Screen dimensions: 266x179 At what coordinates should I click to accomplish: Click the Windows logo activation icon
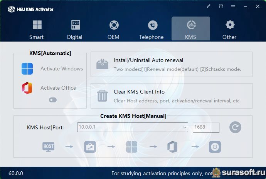click(x=27, y=69)
